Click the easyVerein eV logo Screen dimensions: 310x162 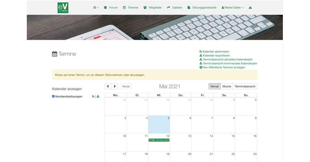coord(63,8)
